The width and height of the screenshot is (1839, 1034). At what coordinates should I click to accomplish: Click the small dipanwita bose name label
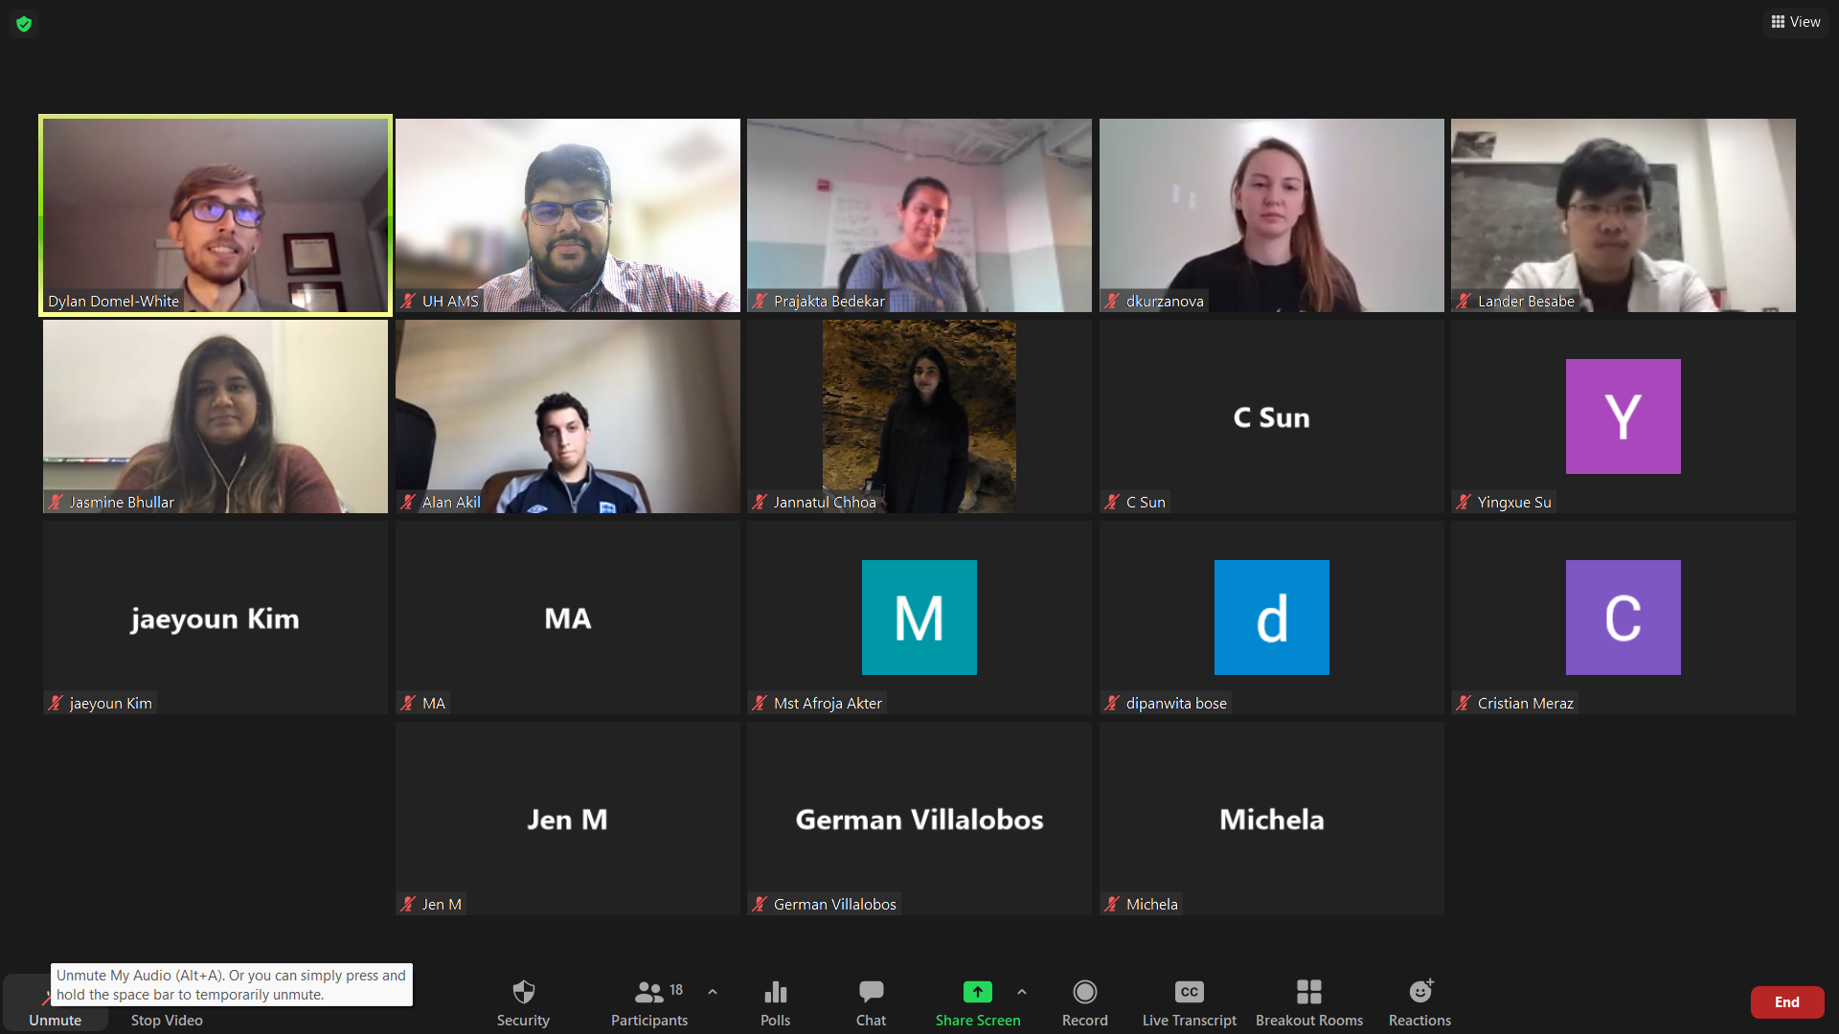pyautogui.click(x=1176, y=703)
